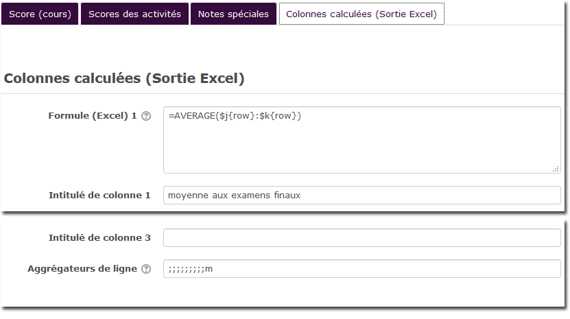Image resolution: width=570 pixels, height=319 pixels.
Task: Click the formula textarea resize handle
Action: [x=556, y=168]
